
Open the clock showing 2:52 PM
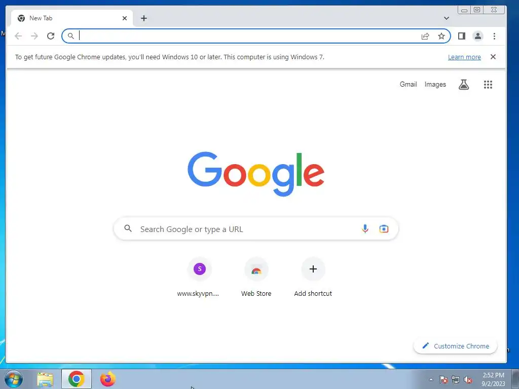493,379
